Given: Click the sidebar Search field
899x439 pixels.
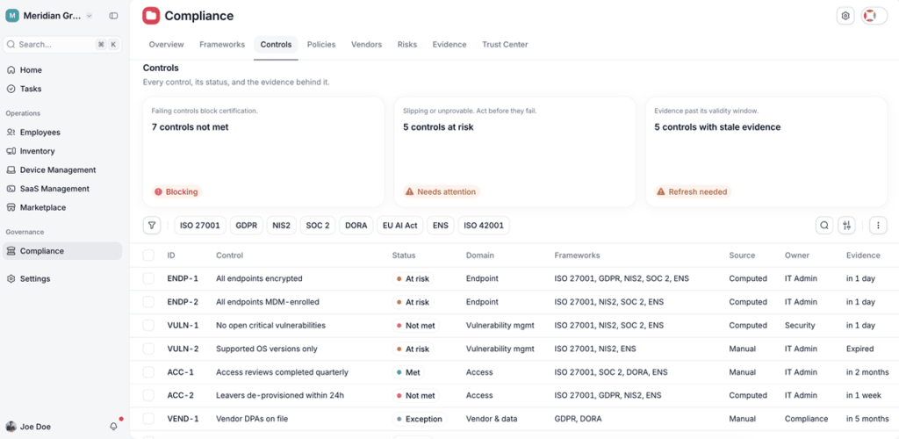Looking at the screenshot, I should (62, 44).
